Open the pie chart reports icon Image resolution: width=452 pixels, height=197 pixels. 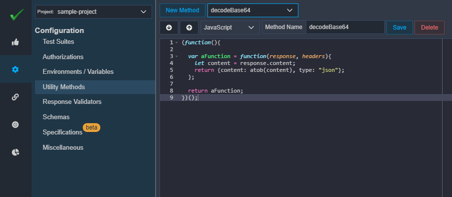coord(15,152)
